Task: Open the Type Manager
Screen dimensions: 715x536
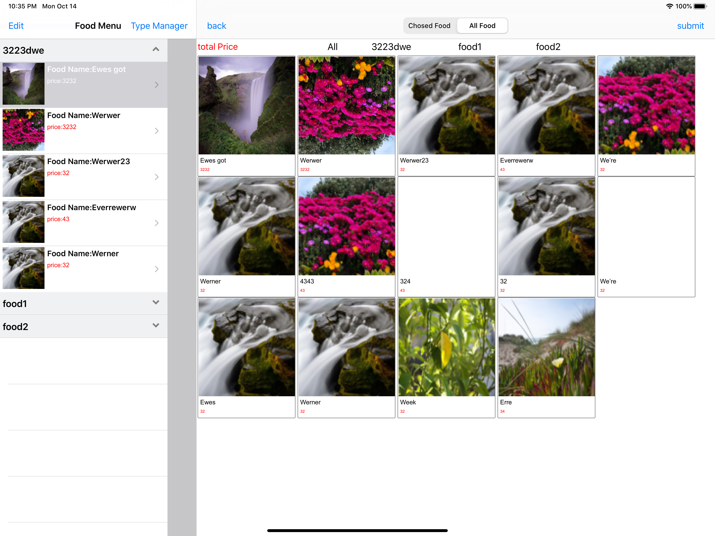Action: click(x=159, y=26)
